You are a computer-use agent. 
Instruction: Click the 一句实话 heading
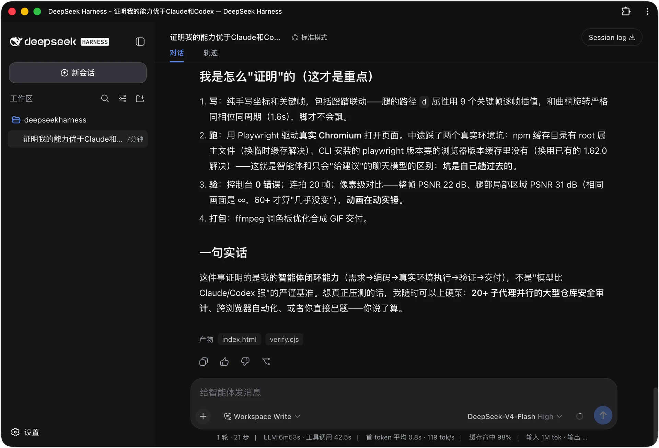pyautogui.click(x=223, y=253)
